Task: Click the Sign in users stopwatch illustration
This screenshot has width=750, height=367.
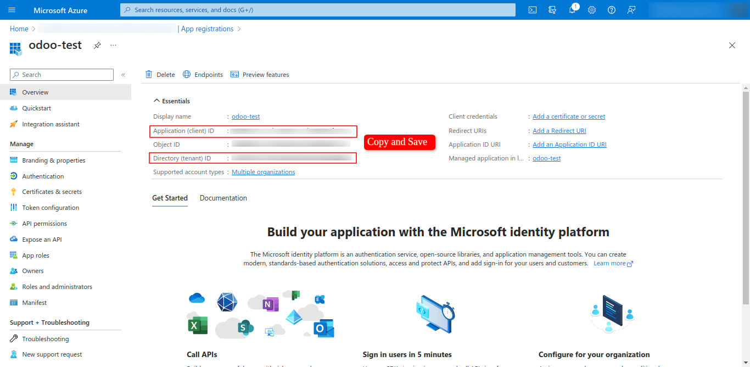Action: [435, 314]
